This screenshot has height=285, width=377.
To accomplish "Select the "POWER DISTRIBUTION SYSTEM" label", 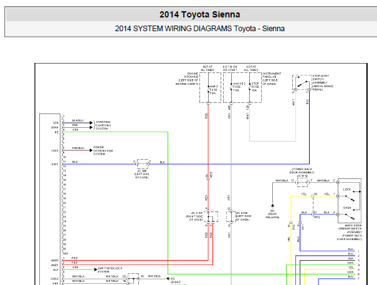I will (103, 150).
